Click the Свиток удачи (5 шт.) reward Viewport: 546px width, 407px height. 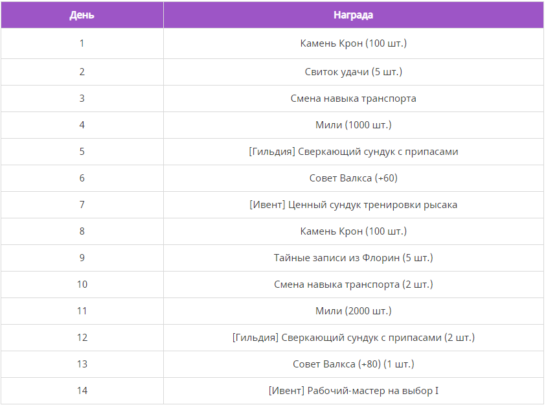coord(354,72)
